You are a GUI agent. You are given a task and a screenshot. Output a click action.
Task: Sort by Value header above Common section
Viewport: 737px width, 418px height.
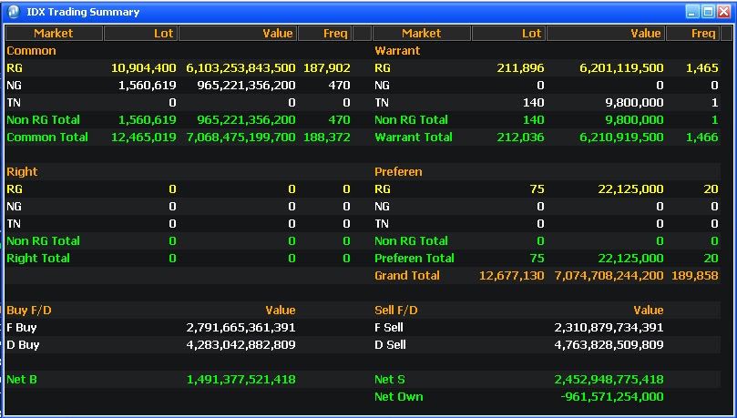point(237,33)
